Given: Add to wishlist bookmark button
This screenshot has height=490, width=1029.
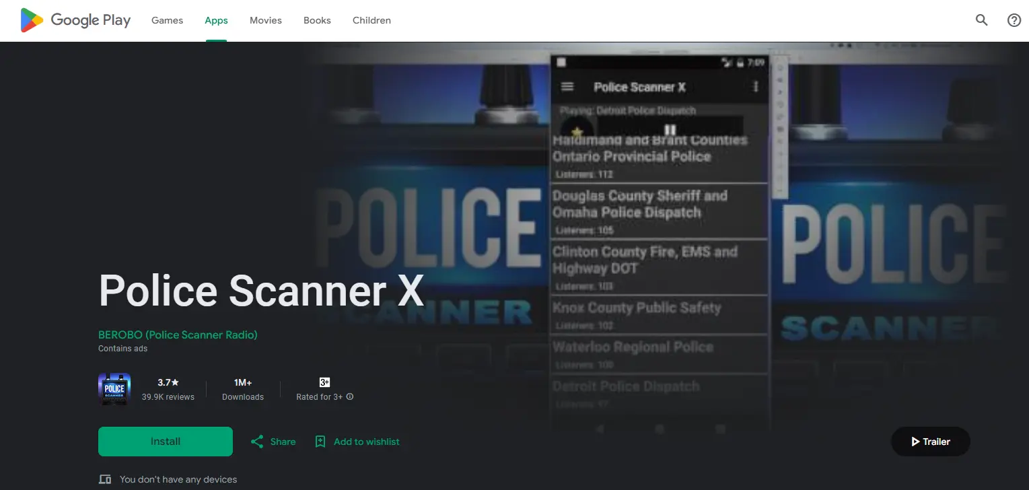Looking at the screenshot, I should pos(357,442).
